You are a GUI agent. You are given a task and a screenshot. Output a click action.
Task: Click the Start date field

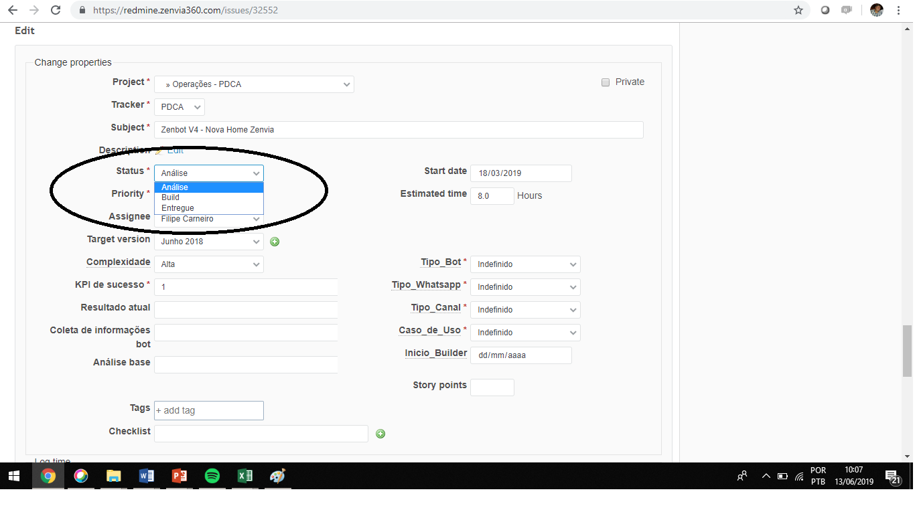[x=520, y=173]
